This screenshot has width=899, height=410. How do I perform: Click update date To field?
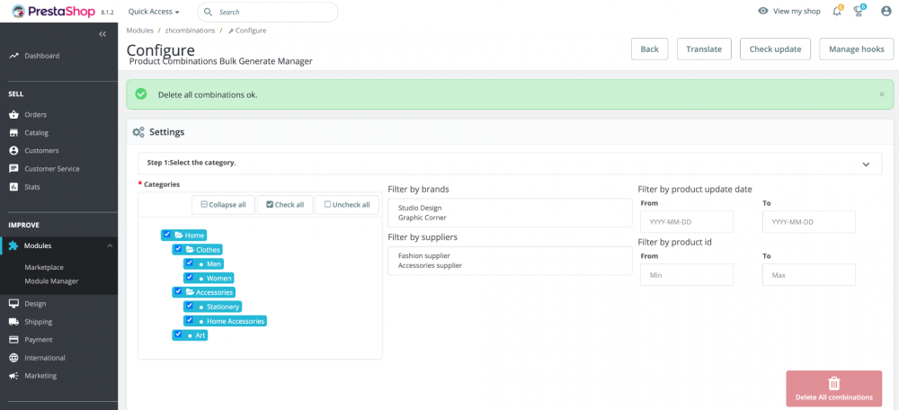pyautogui.click(x=809, y=221)
